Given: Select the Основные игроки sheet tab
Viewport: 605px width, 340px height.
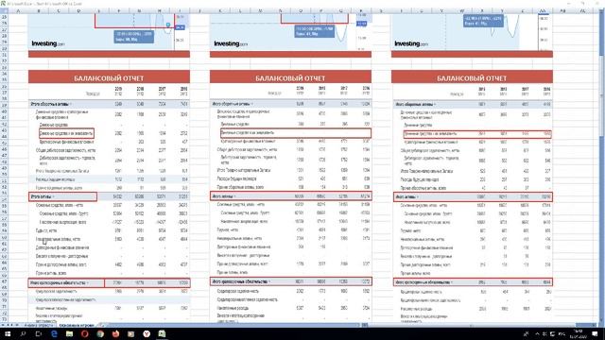Looking at the screenshot, I should pyautogui.click(x=77, y=325).
